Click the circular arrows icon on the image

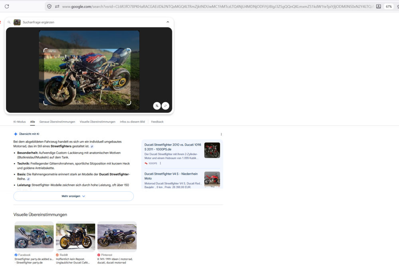point(166,106)
